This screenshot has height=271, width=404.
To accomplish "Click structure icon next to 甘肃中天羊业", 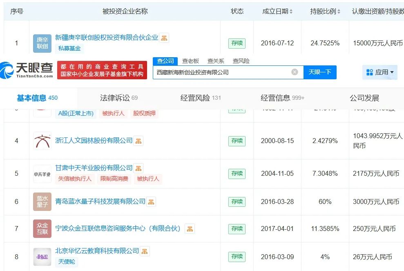I will [138, 168].
